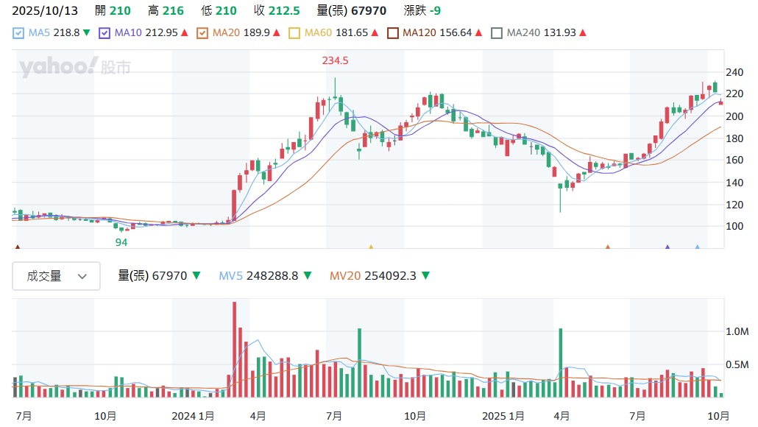Screen dimensions: 758x427
Task: Click the Yahoo stock logo watermark
Action: pyautogui.click(x=75, y=68)
